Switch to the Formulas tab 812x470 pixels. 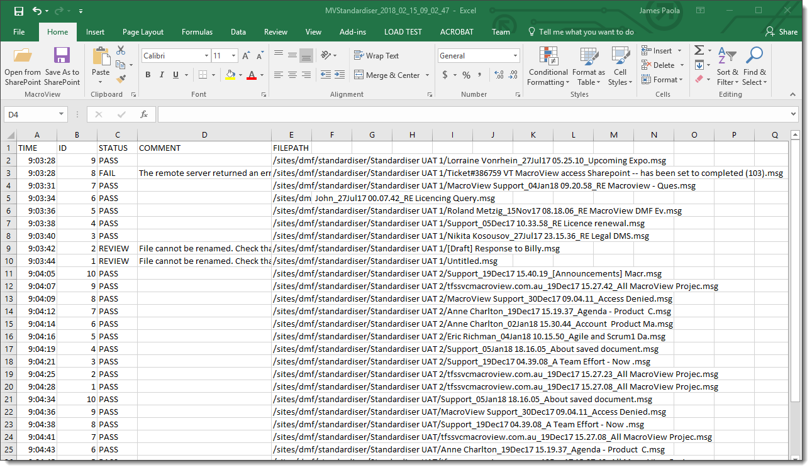197,32
